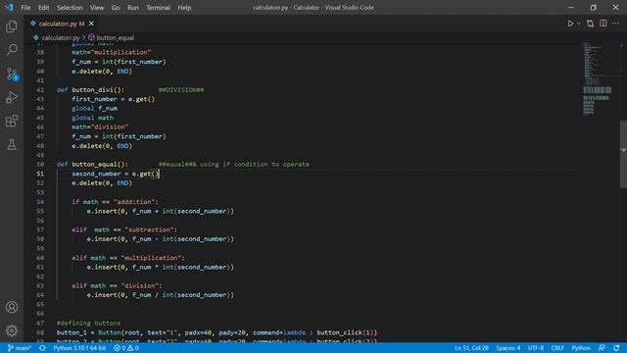Open the editor More Actions ellipsis
This screenshot has height=353, width=627.
tap(616, 24)
